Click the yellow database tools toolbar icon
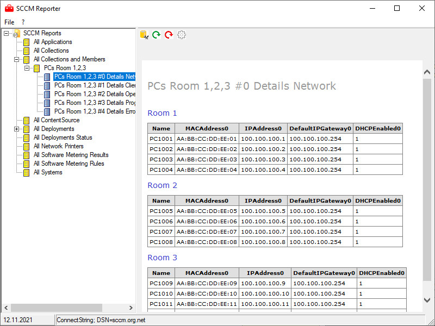 click(x=144, y=35)
